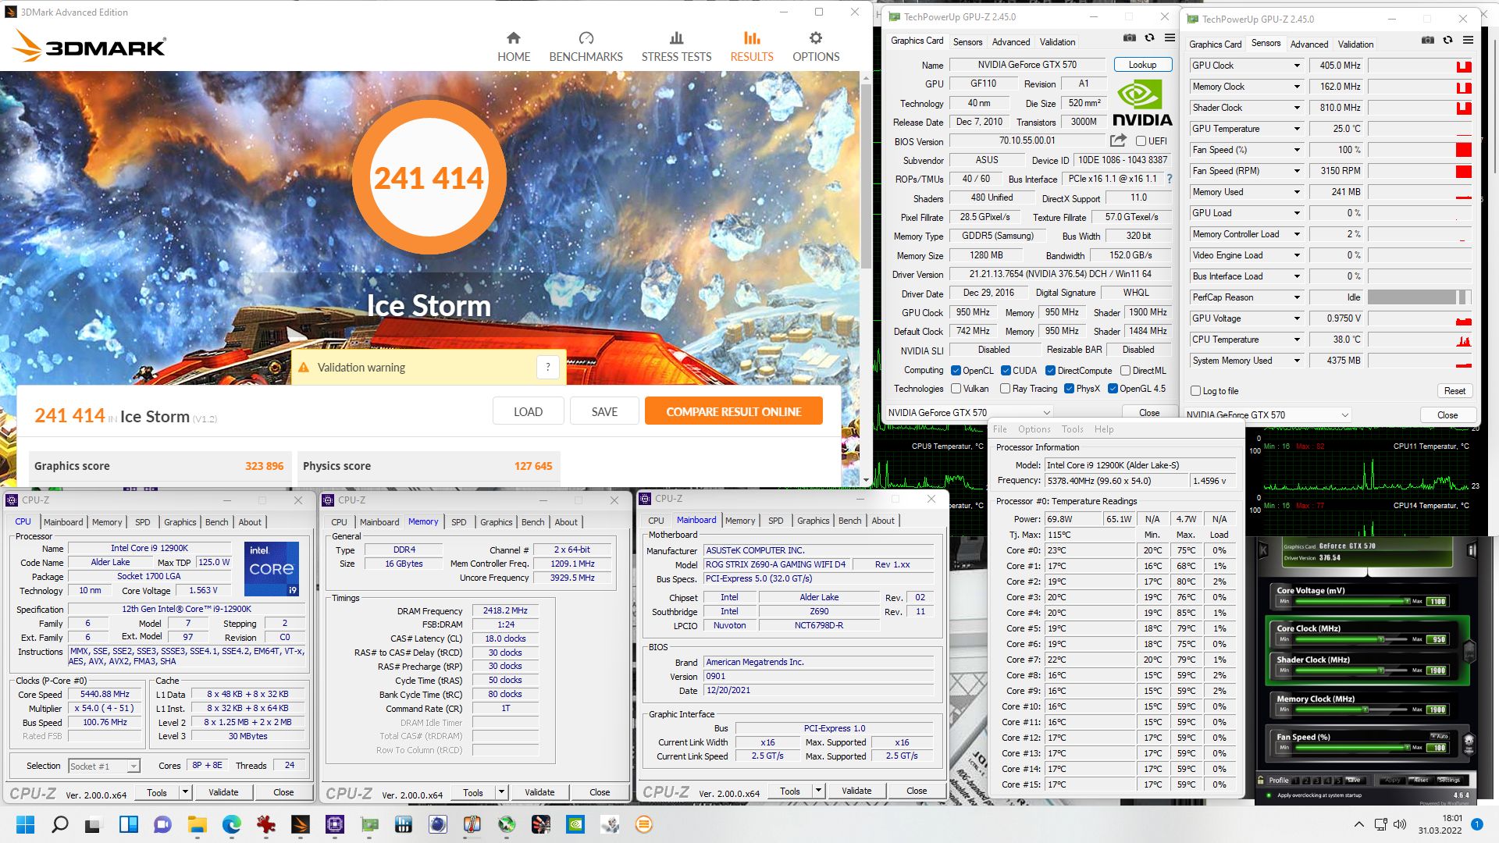Click the Lookup button in GPU-Z
The width and height of the screenshot is (1499, 843).
[1142, 65]
